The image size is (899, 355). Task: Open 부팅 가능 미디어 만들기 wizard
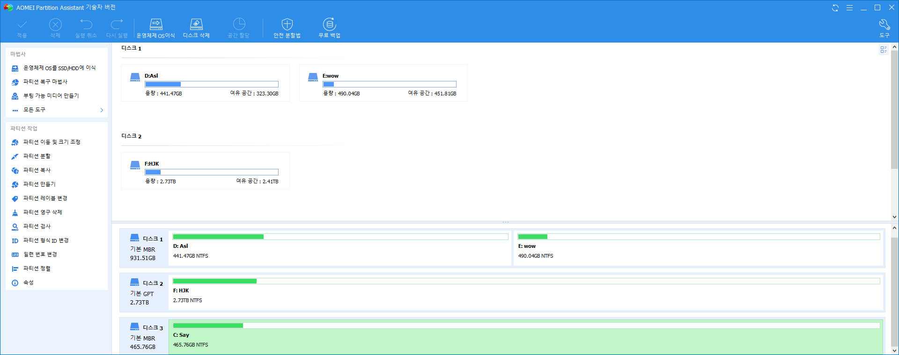tap(56, 96)
